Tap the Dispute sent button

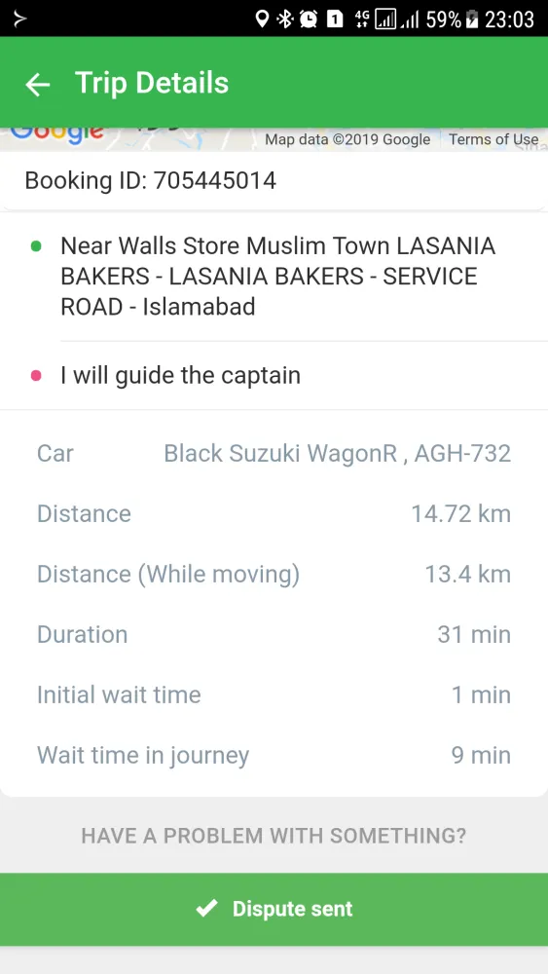click(274, 910)
